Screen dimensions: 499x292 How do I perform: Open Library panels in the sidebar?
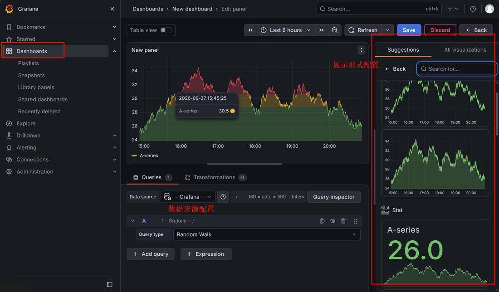[36, 87]
